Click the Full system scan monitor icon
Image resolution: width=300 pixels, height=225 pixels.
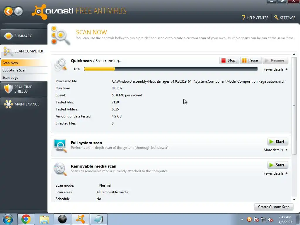click(60, 146)
